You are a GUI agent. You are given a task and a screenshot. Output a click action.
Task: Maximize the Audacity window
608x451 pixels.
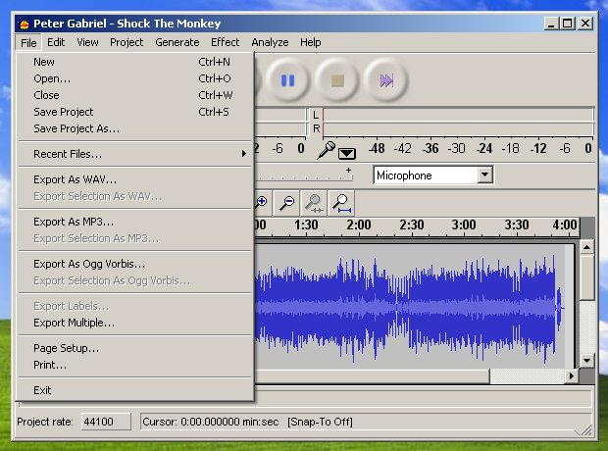pos(567,24)
